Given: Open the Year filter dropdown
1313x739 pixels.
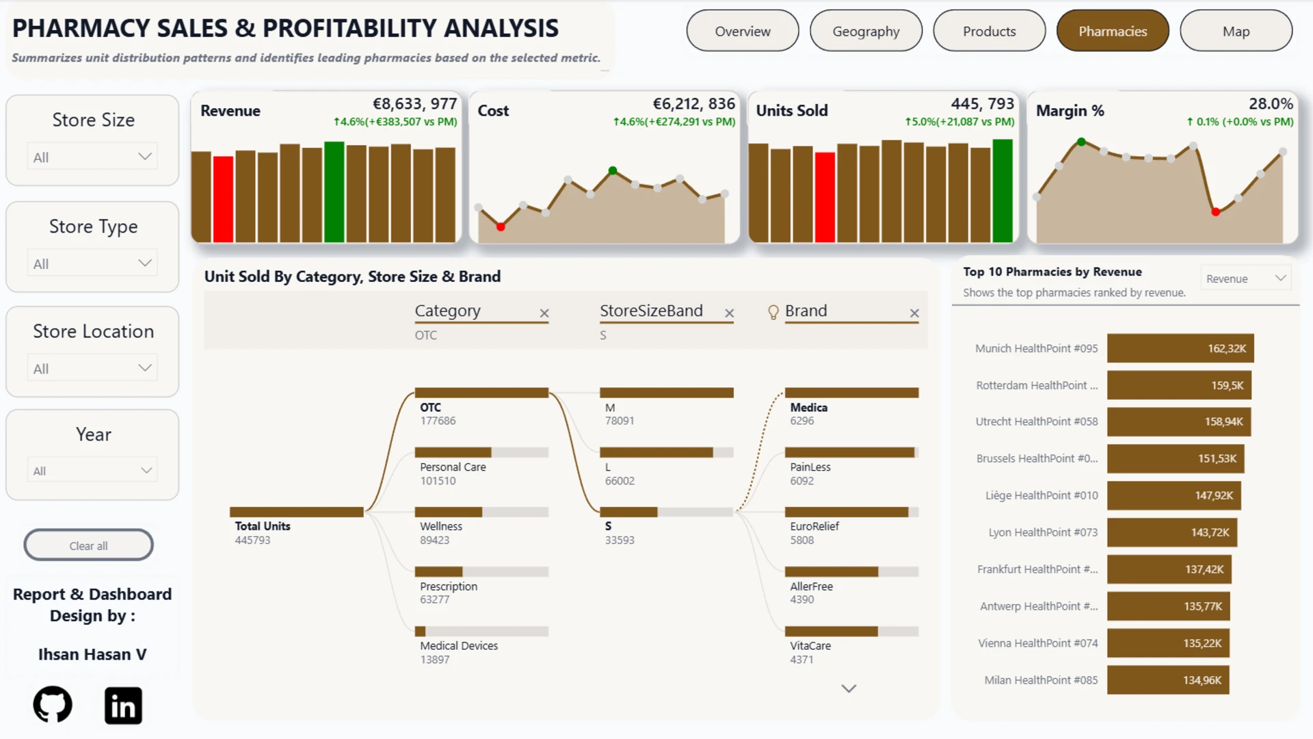Looking at the screenshot, I should [92, 471].
